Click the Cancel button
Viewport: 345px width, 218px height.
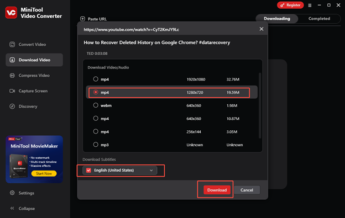click(x=247, y=190)
